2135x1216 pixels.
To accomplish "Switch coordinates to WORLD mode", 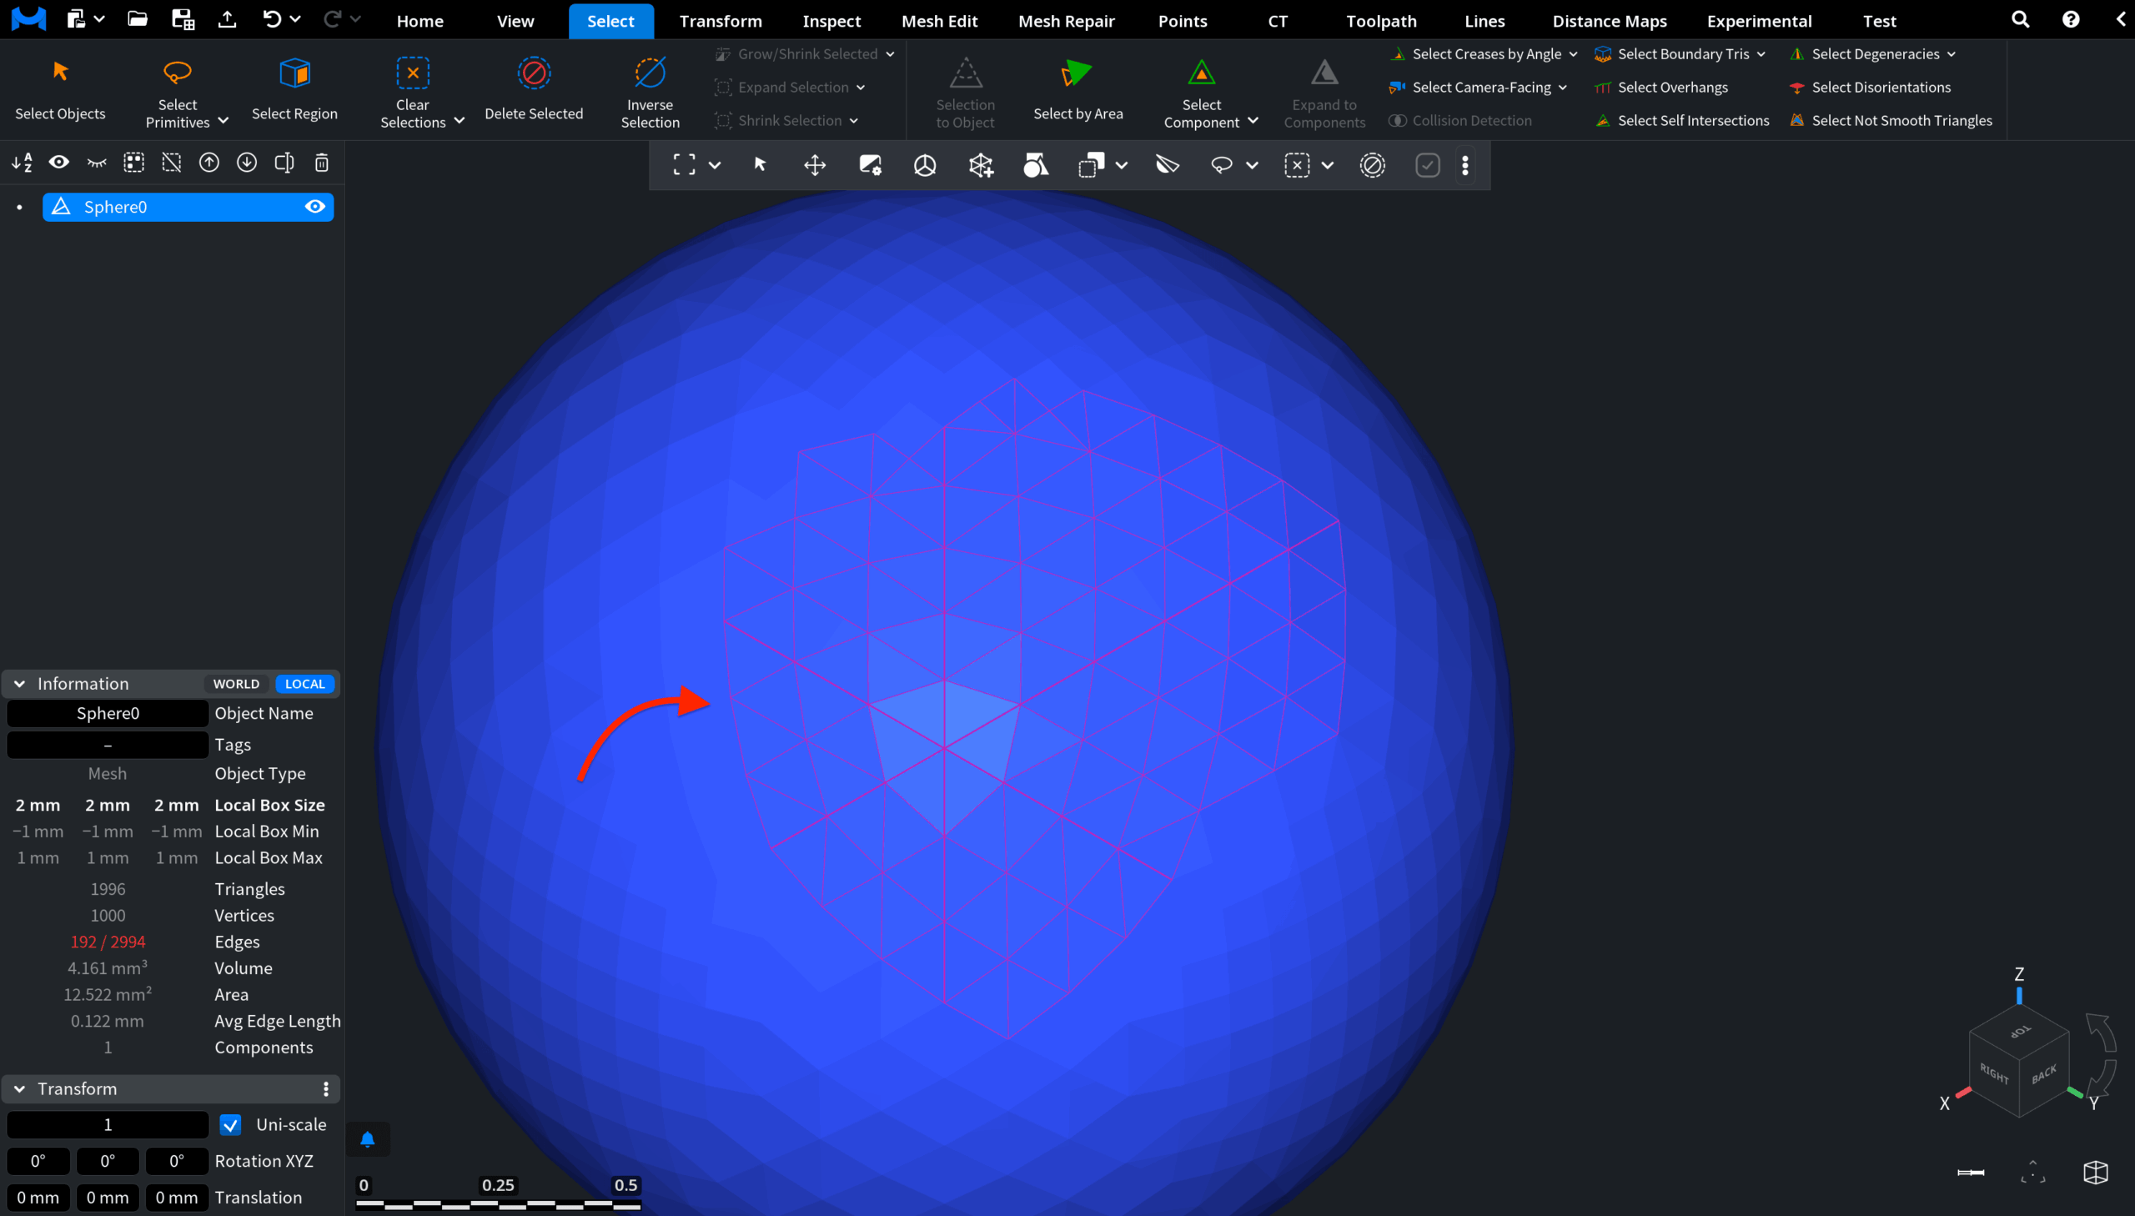I will [236, 683].
